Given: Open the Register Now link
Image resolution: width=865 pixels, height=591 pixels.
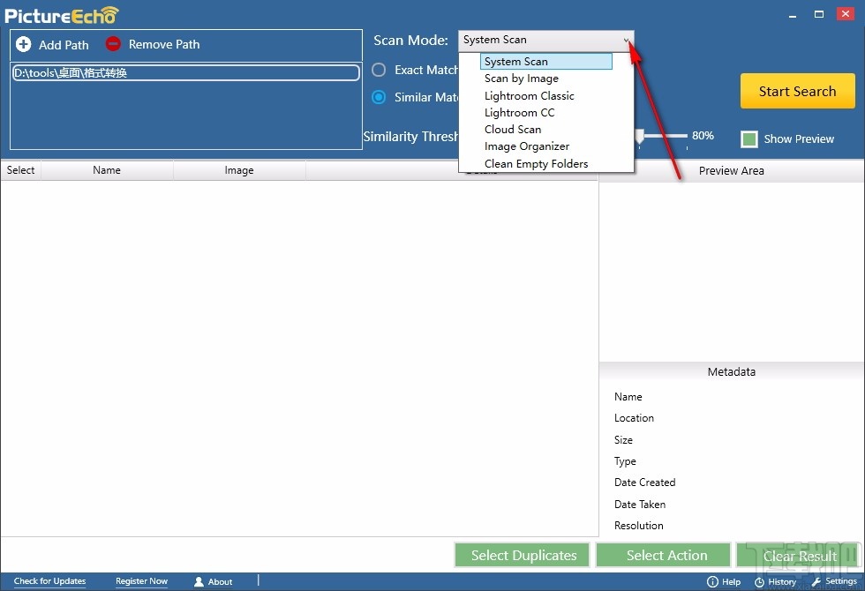Looking at the screenshot, I should coord(141,581).
